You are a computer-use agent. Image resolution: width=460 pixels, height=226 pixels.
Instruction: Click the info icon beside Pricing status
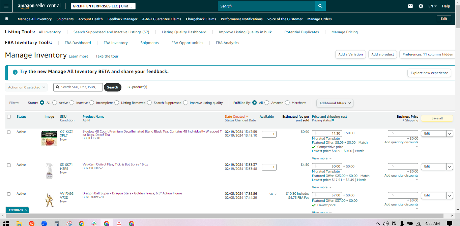(x=333, y=120)
